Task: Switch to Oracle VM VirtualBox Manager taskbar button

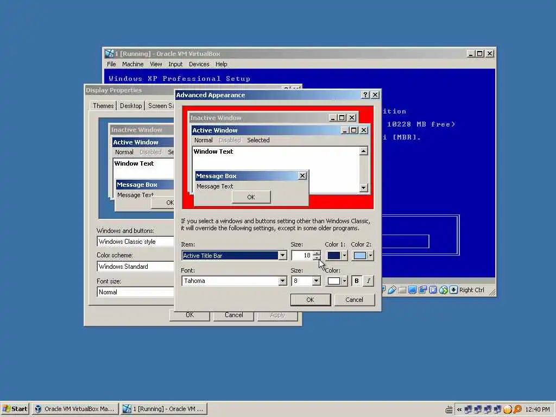Action: [x=75, y=409]
